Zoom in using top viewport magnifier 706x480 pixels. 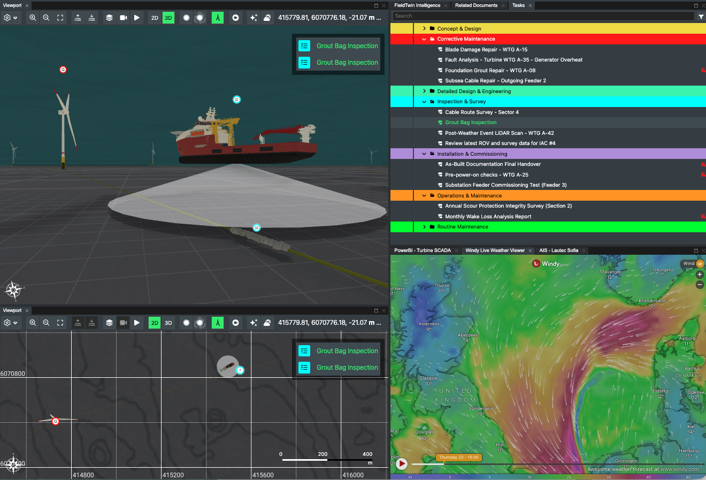[33, 18]
